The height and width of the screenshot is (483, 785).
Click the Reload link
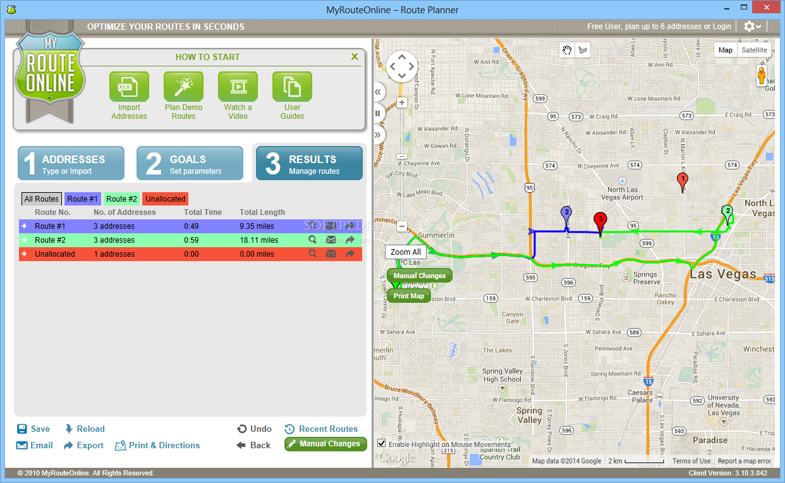coord(85,429)
